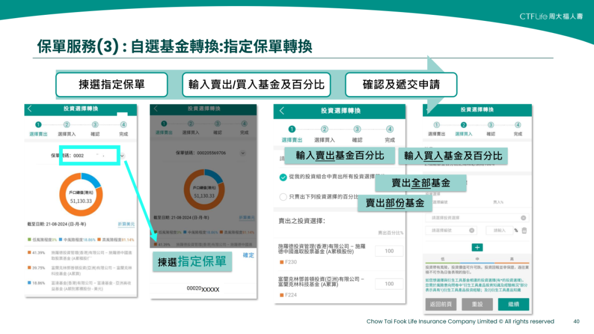Click the 低 green segment of risk bar
The width and height of the screenshot is (594, 334).
click(x=442, y=262)
